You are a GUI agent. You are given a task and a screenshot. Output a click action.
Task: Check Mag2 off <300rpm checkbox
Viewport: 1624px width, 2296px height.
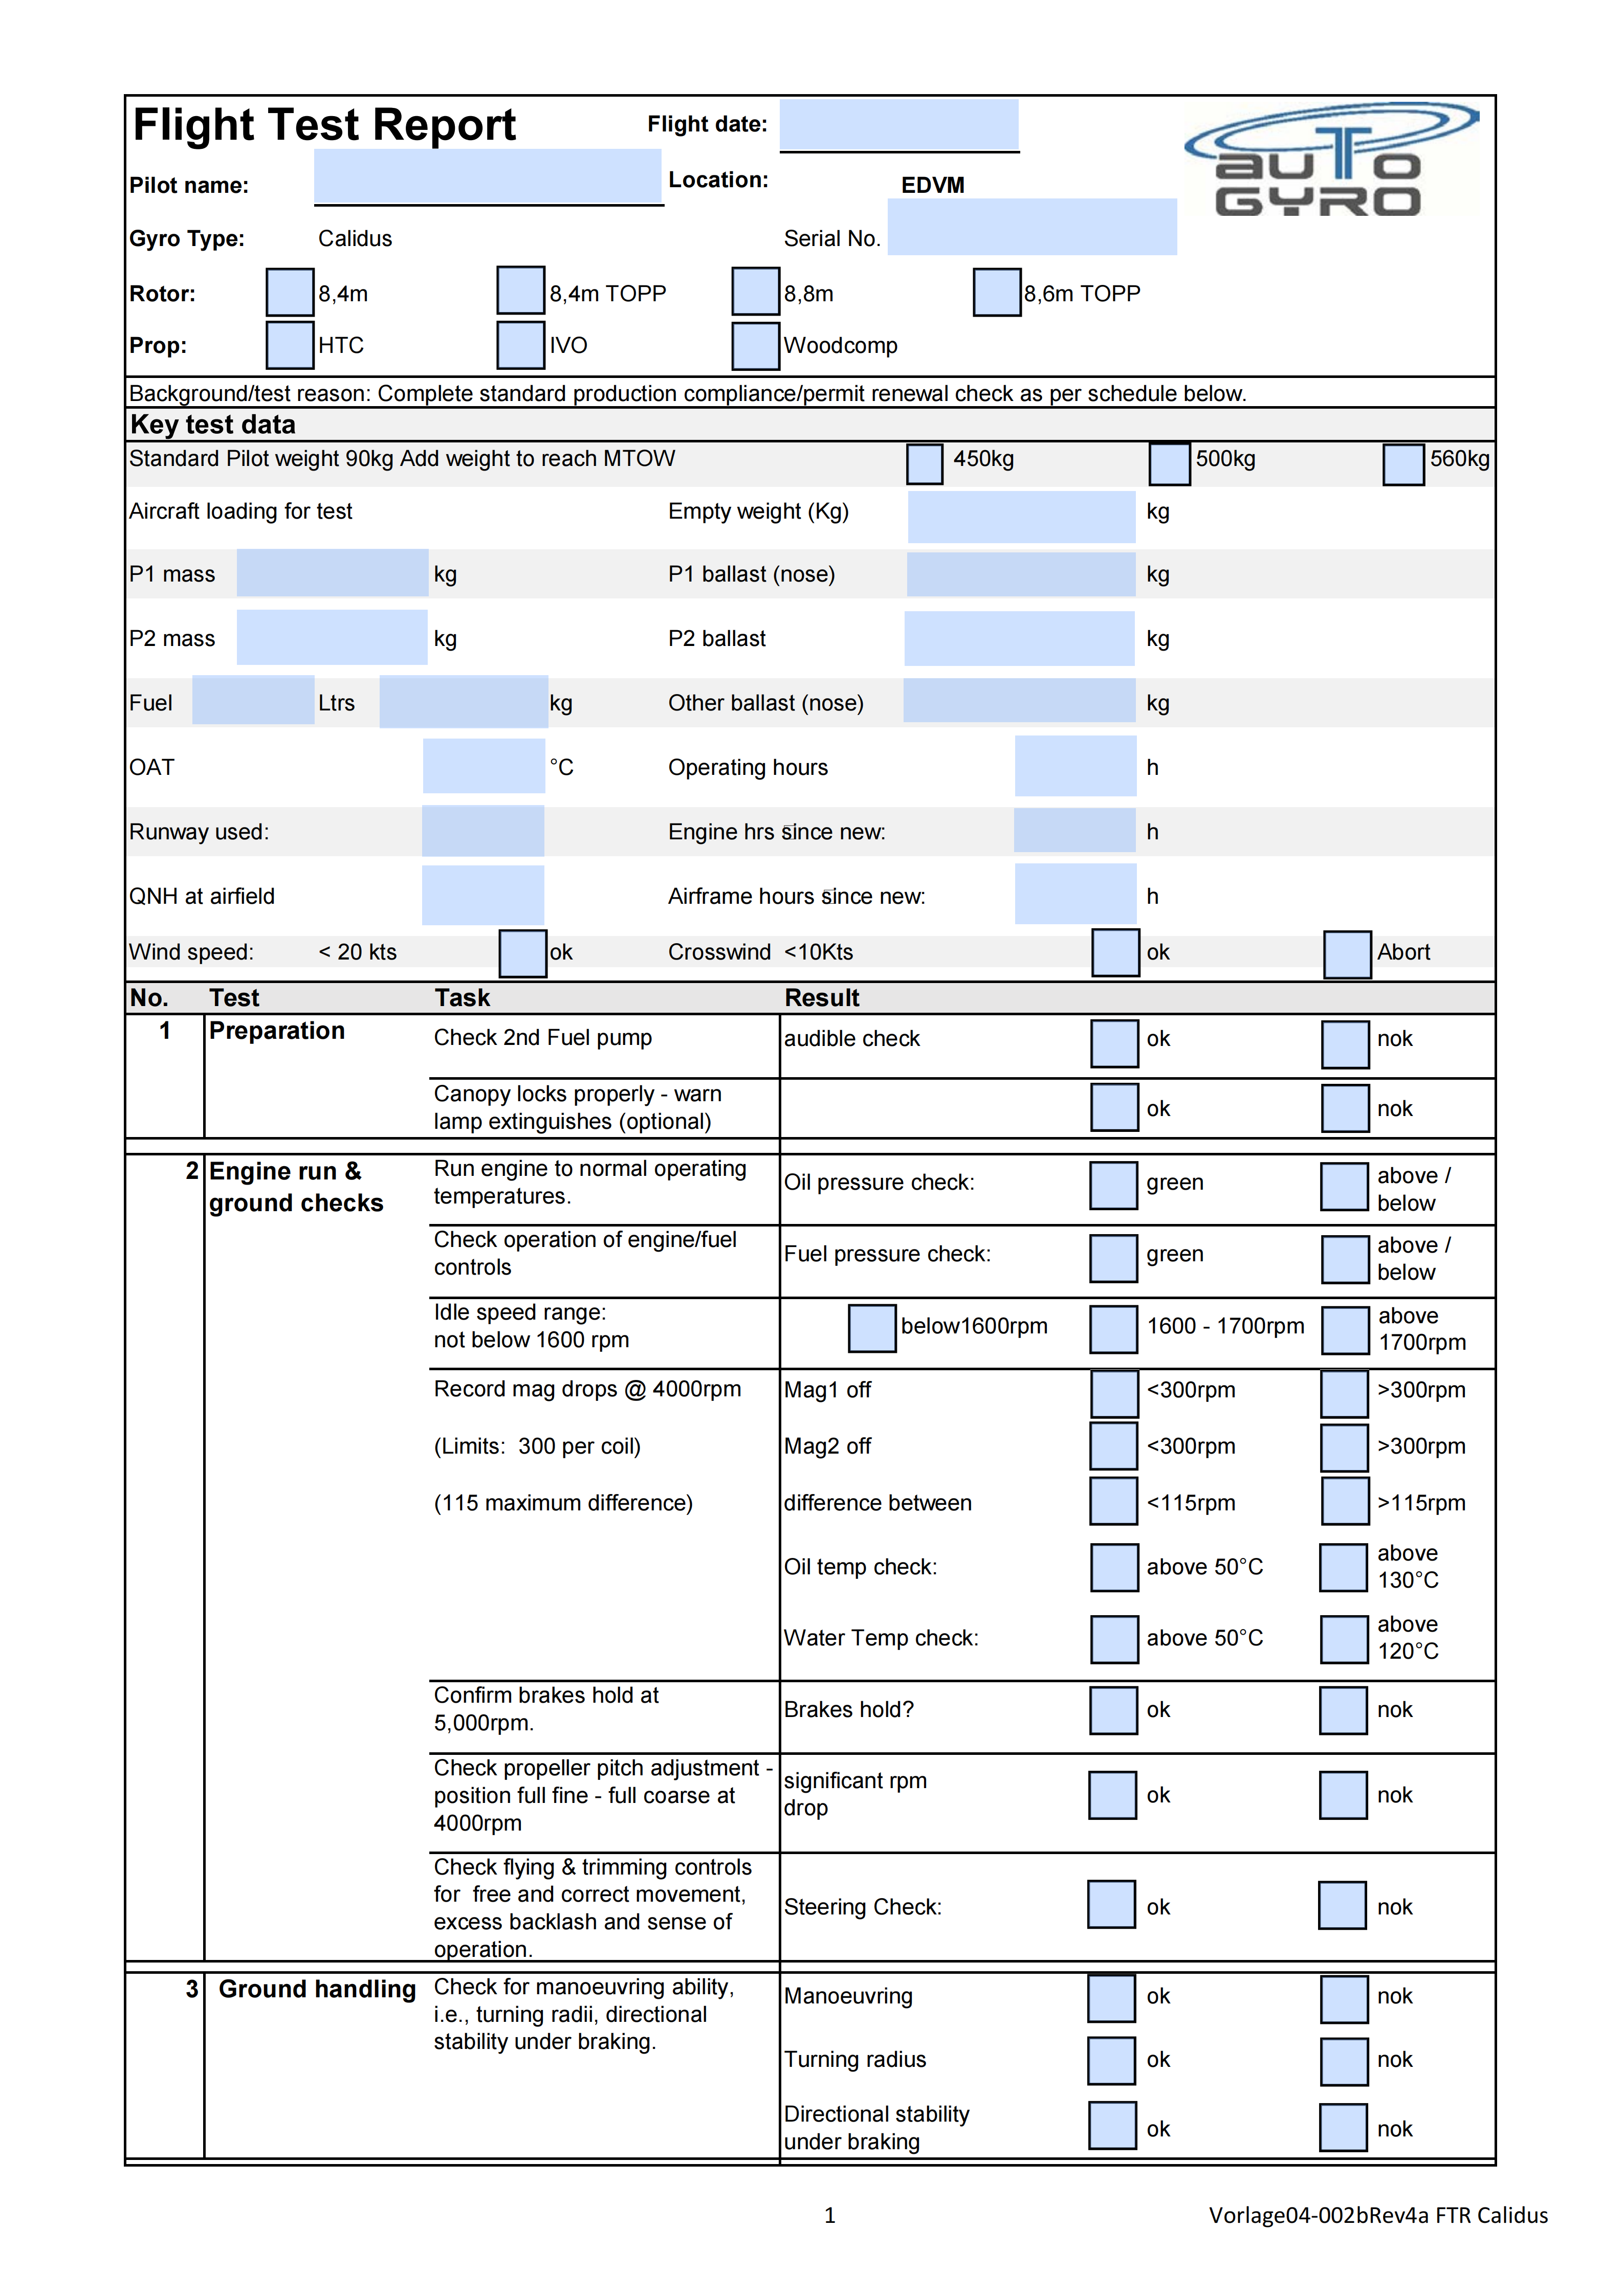[x=1114, y=1446]
